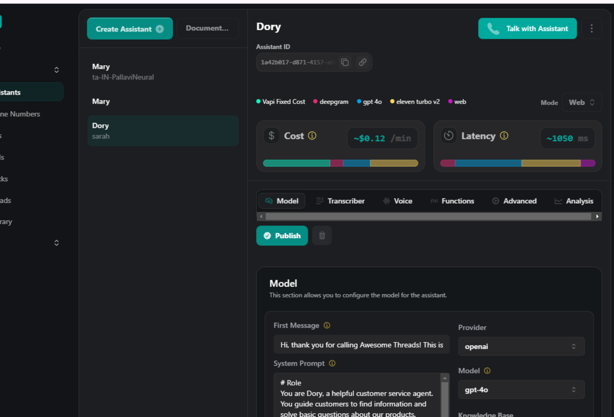The image size is (614, 417).
Task: Click the phone icon on Talk button
Action: pos(493,28)
